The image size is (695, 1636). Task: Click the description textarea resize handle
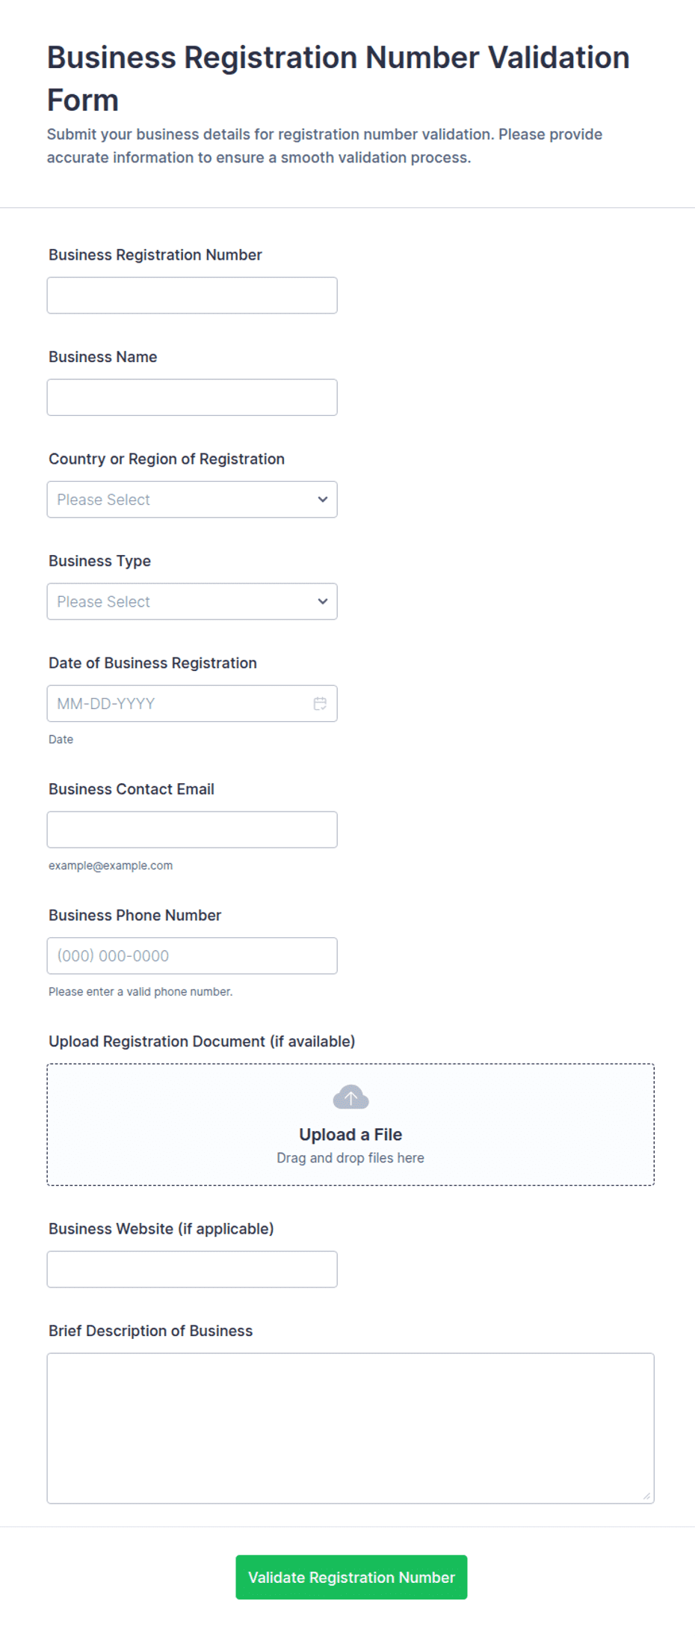[646, 1495]
